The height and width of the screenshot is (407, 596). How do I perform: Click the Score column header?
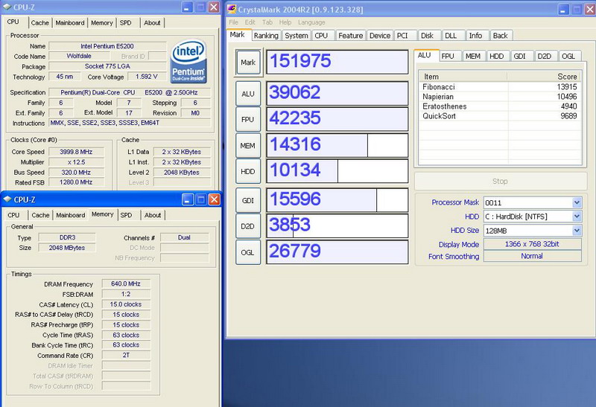click(545, 77)
